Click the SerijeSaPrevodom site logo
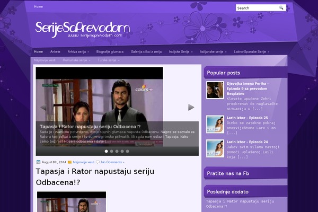The image size is (318, 212). 83,30
